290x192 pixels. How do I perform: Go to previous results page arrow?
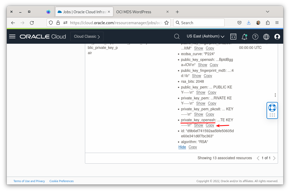pos(258,158)
